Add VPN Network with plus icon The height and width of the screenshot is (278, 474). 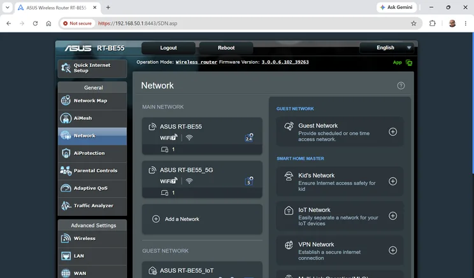click(392, 251)
